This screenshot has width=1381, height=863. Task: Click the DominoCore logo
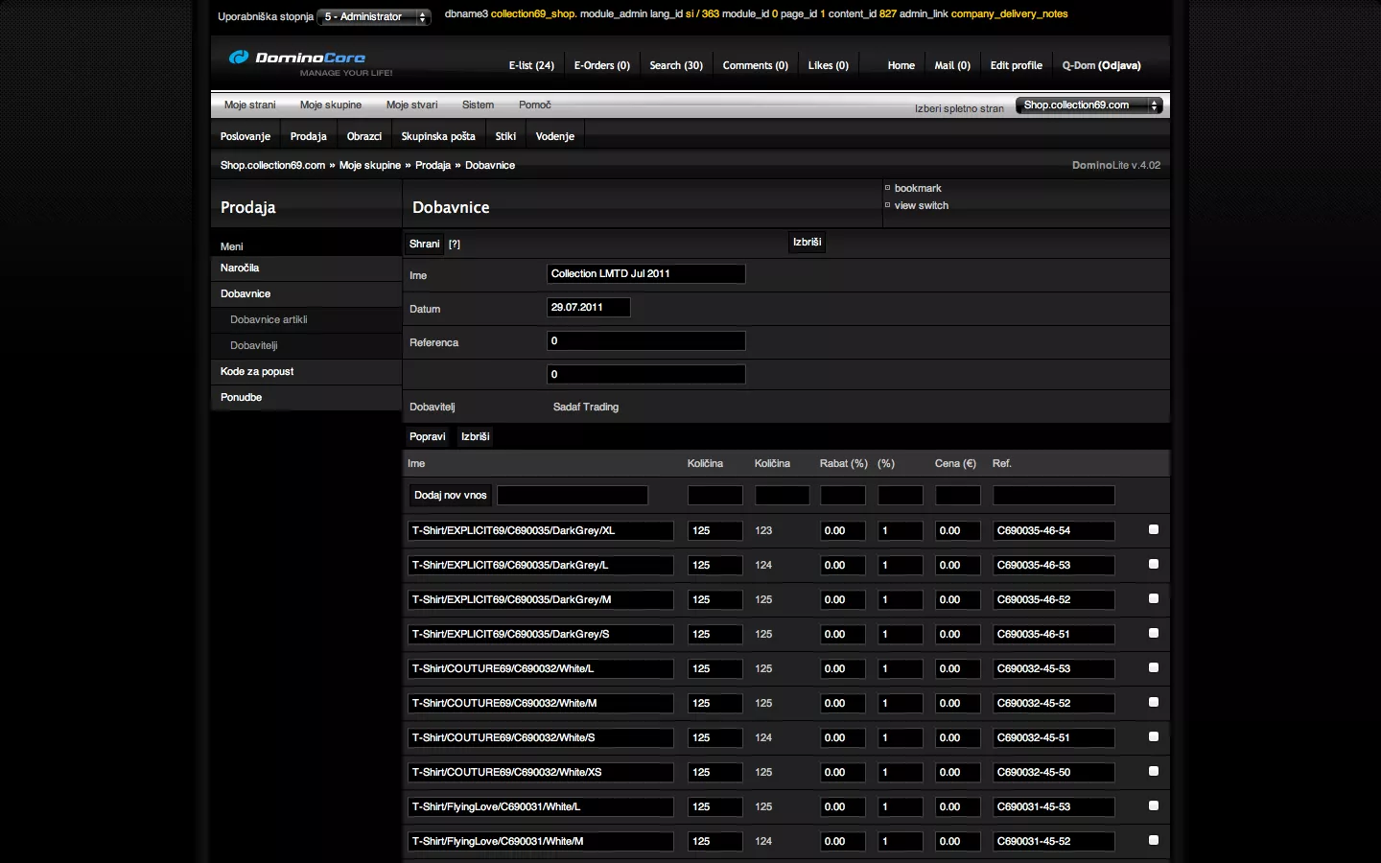click(x=298, y=58)
